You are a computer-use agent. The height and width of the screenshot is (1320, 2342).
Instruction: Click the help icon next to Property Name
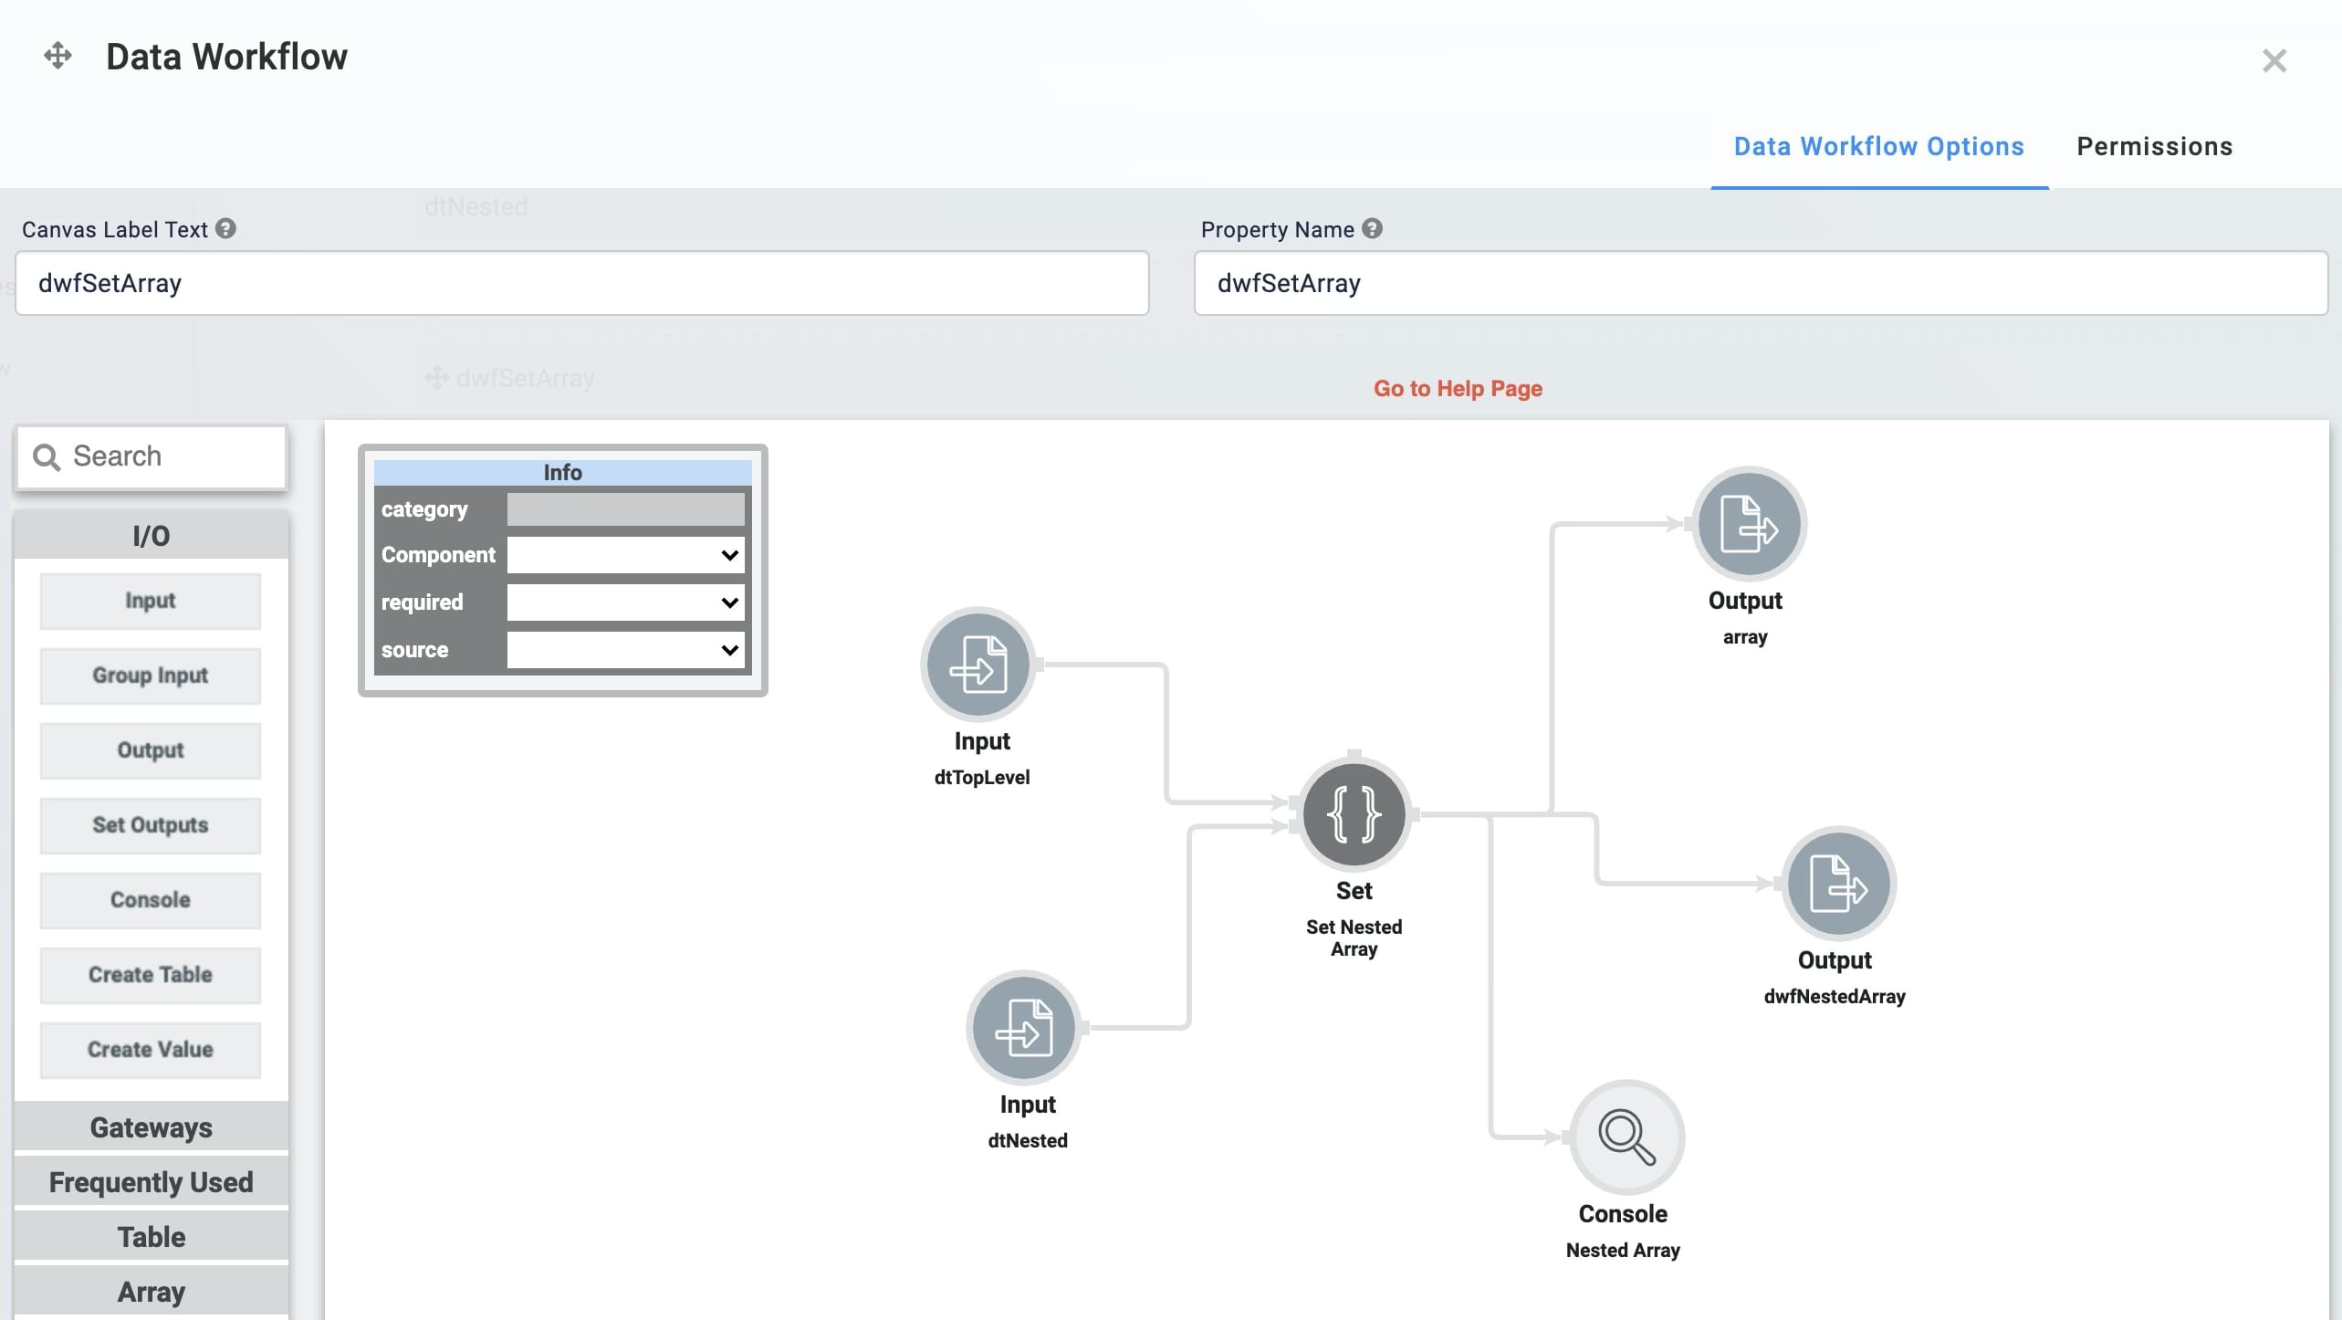[1372, 229]
